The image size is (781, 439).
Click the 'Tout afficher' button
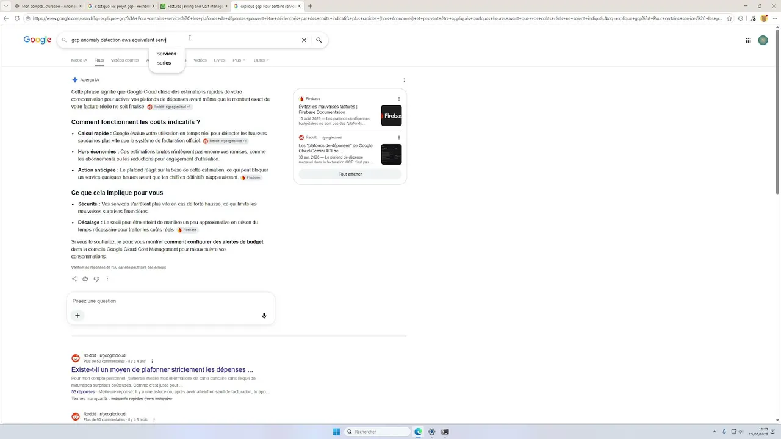350,174
